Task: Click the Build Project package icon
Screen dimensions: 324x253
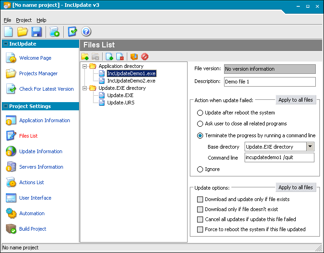Action: [11, 229]
